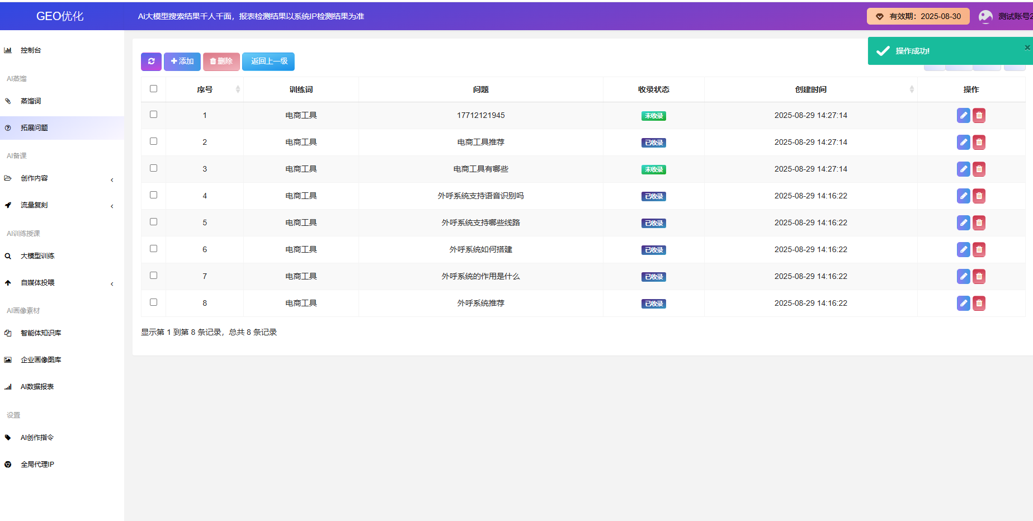This screenshot has width=1033, height=521.
Task: Toggle the select-all checkbox in table header
Action: click(153, 89)
